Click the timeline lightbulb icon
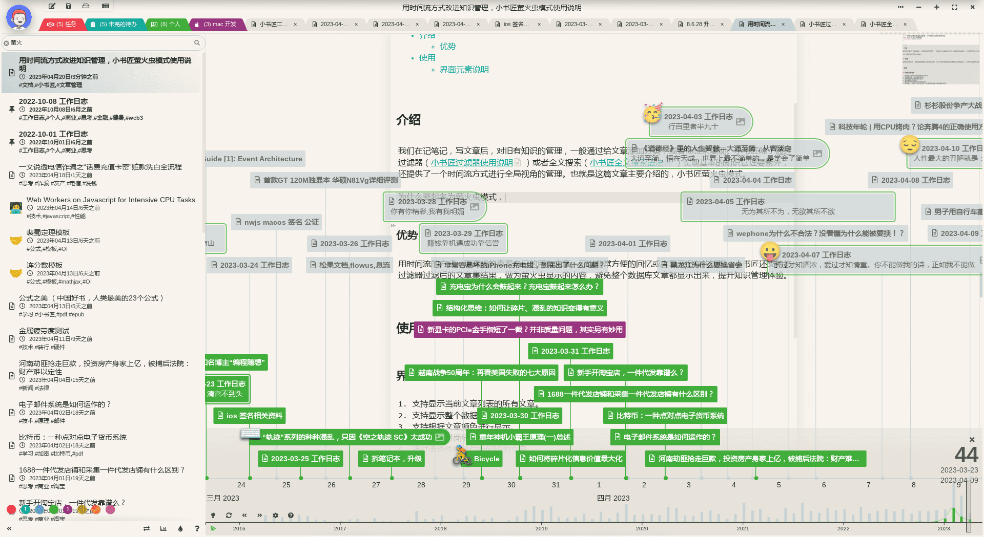 pyautogui.click(x=213, y=515)
